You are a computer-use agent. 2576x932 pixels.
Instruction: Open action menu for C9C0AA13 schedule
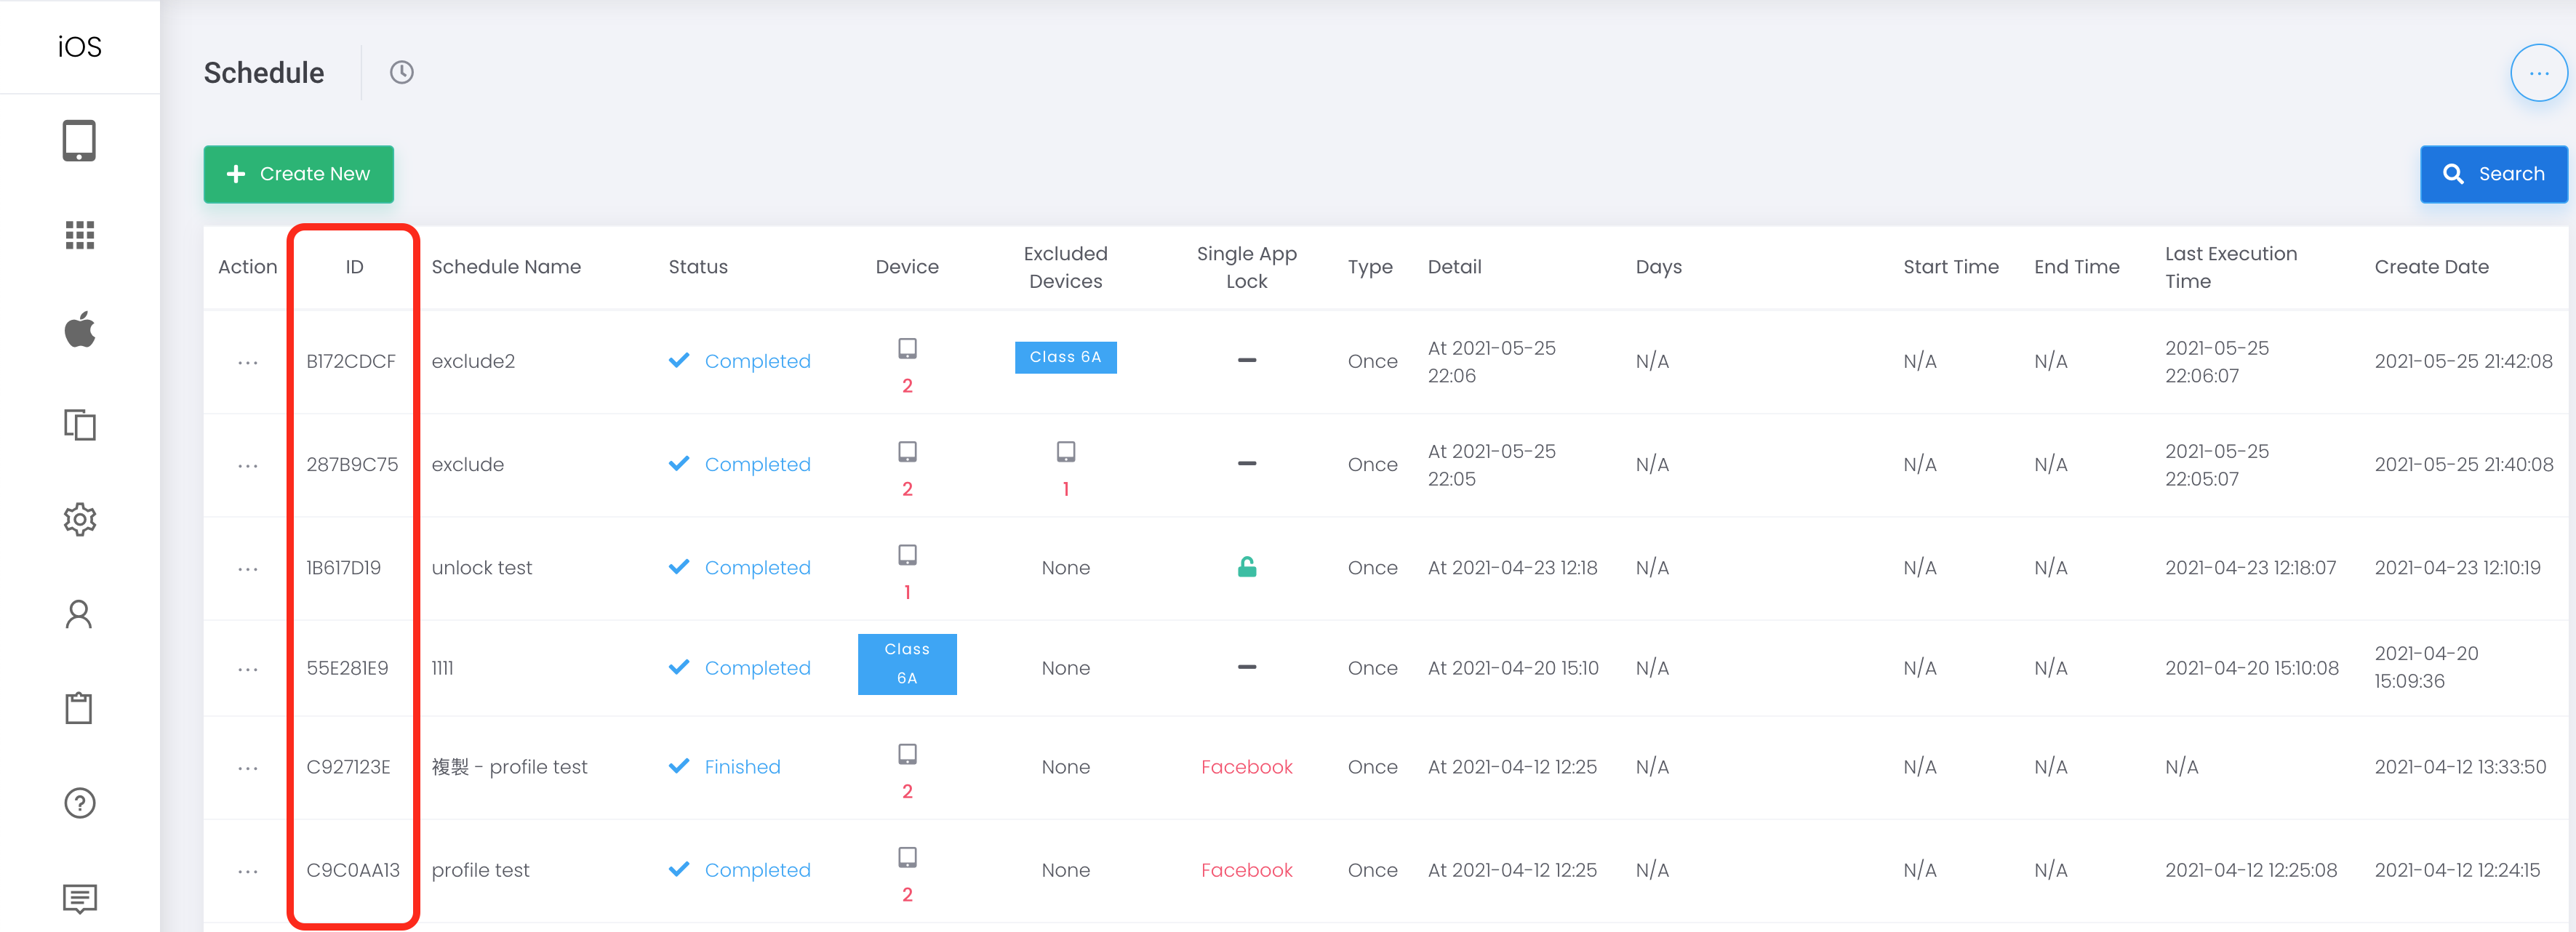[248, 871]
